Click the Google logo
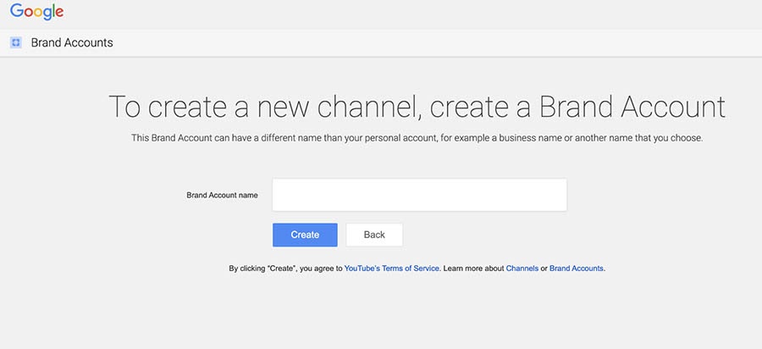Viewport: 762px width, 349px height. coord(37,12)
